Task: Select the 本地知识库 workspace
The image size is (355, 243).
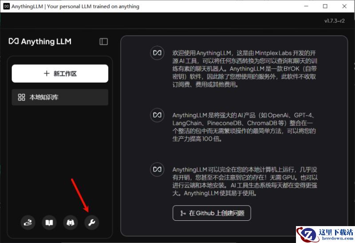Action: pos(60,97)
